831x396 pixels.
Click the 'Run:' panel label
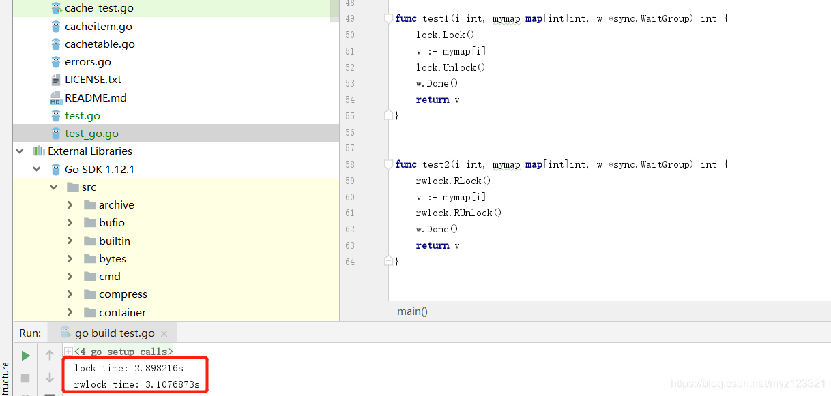point(30,333)
